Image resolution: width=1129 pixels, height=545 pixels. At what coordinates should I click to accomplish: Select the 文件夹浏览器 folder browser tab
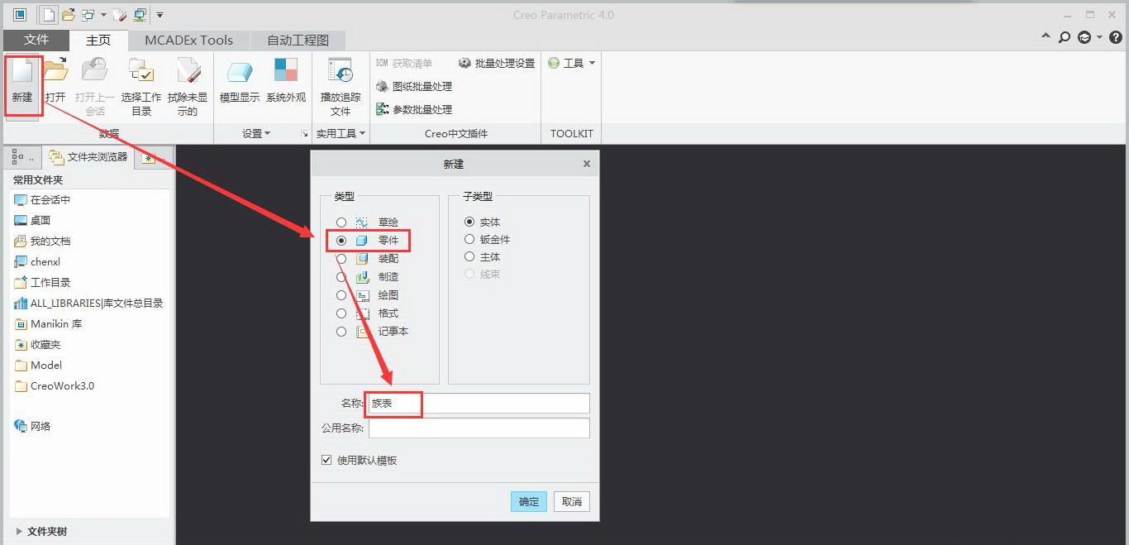pos(88,156)
